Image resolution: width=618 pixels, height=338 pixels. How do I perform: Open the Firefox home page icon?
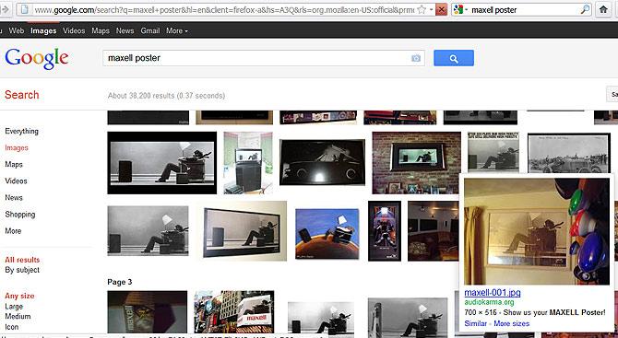(x=603, y=9)
